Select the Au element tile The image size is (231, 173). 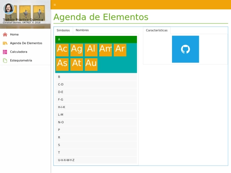point(91,65)
